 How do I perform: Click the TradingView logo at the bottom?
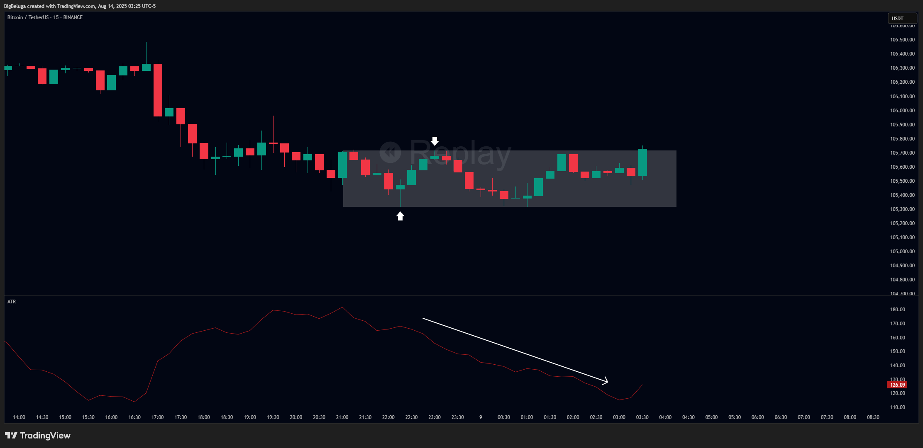click(38, 436)
